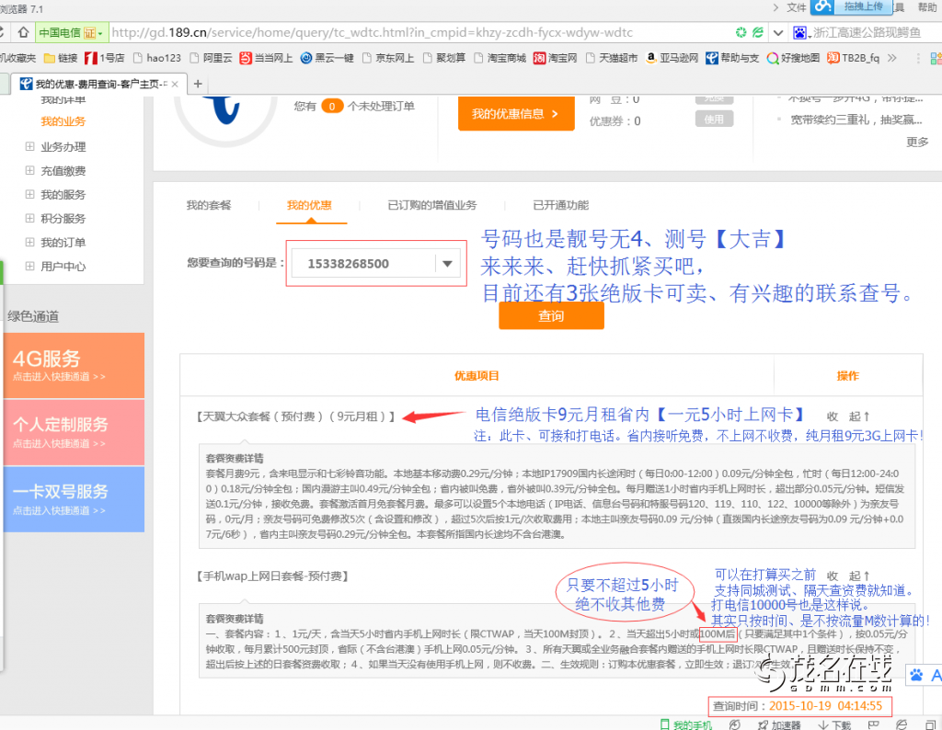Select the 我的优惠 tab
The width and height of the screenshot is (942, 730).
coord(309,205)
